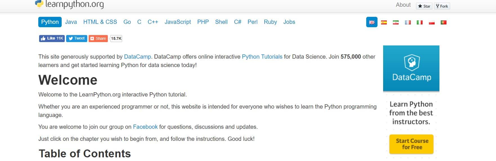Switch to Portuguese via the flag

click(443, 22)
